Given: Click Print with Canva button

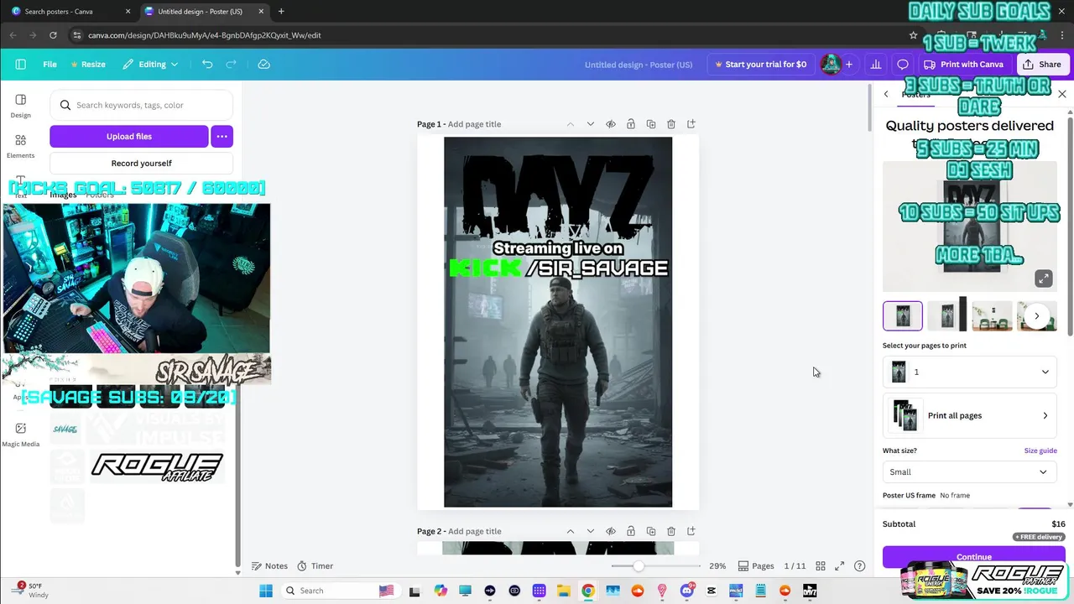Looking at the screenshot, I should [x=964, y=64].
